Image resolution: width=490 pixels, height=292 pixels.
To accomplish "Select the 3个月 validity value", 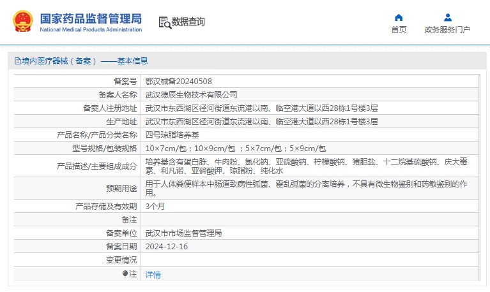I will coord(155,206).
